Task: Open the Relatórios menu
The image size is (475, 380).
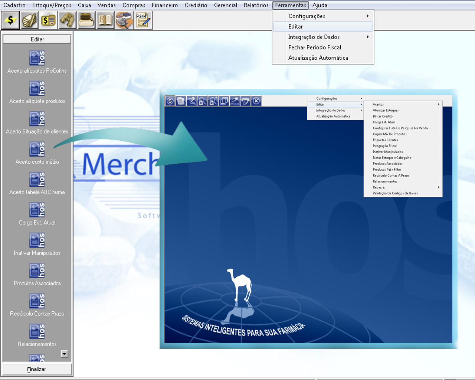Action: click(256, 5)
